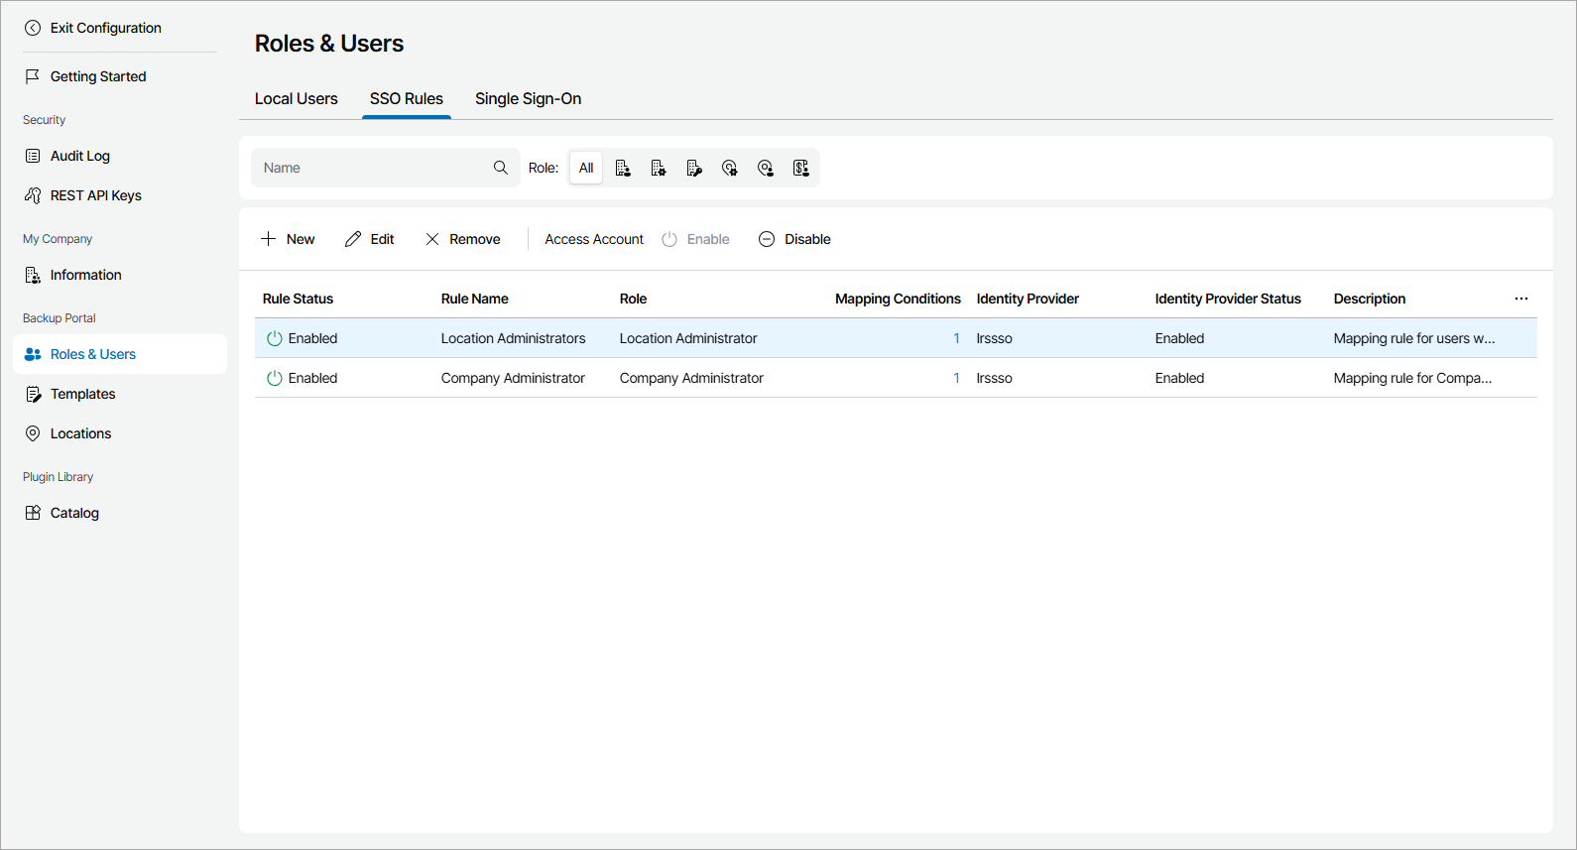Open the column options ellipsis menu
This screenshot has height=850, width=1577.
(1521, 299)
